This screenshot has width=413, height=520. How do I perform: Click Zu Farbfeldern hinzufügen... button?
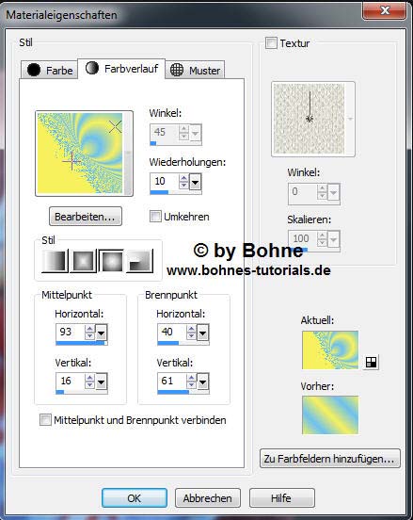pyautogui.click(x=330, y=459)
